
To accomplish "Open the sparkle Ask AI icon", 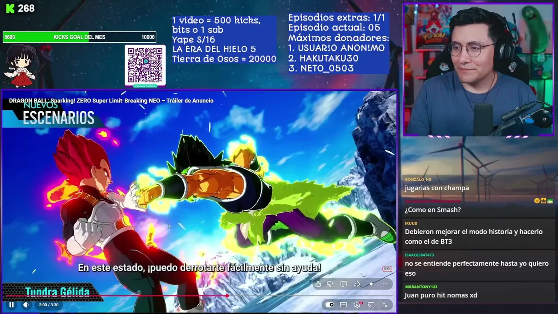I will point(371,284).
